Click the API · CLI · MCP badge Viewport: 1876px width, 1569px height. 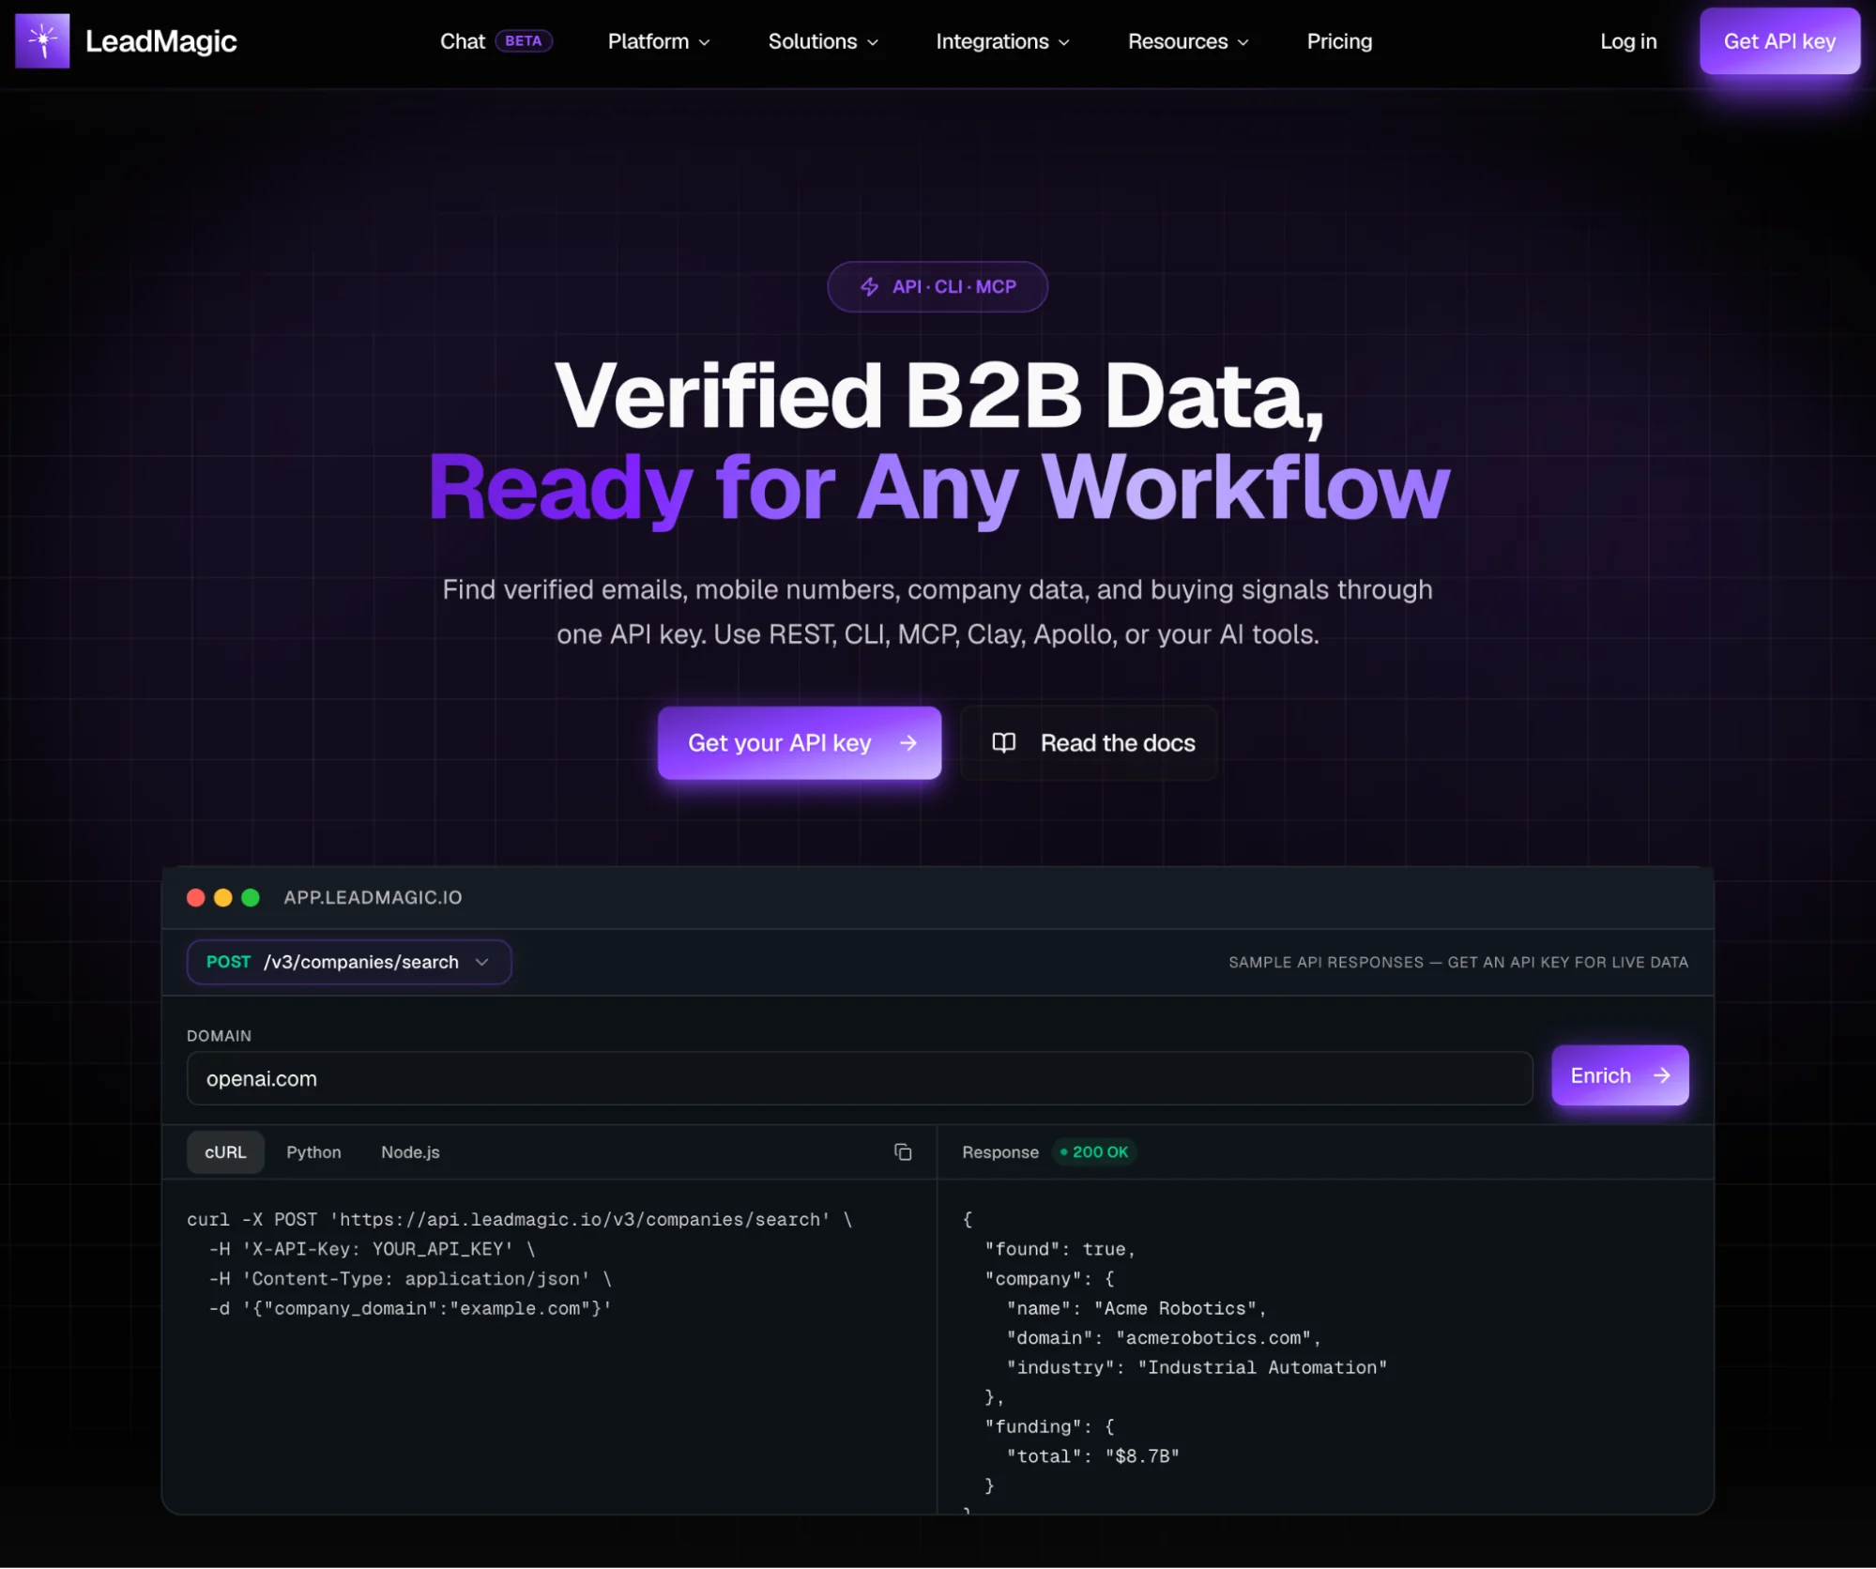[x=937, y=286]
